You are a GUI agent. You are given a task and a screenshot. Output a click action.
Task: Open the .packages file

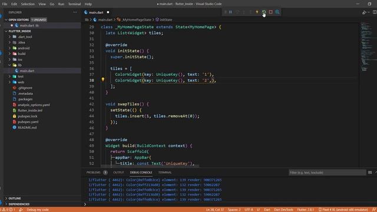click(25, 100)
